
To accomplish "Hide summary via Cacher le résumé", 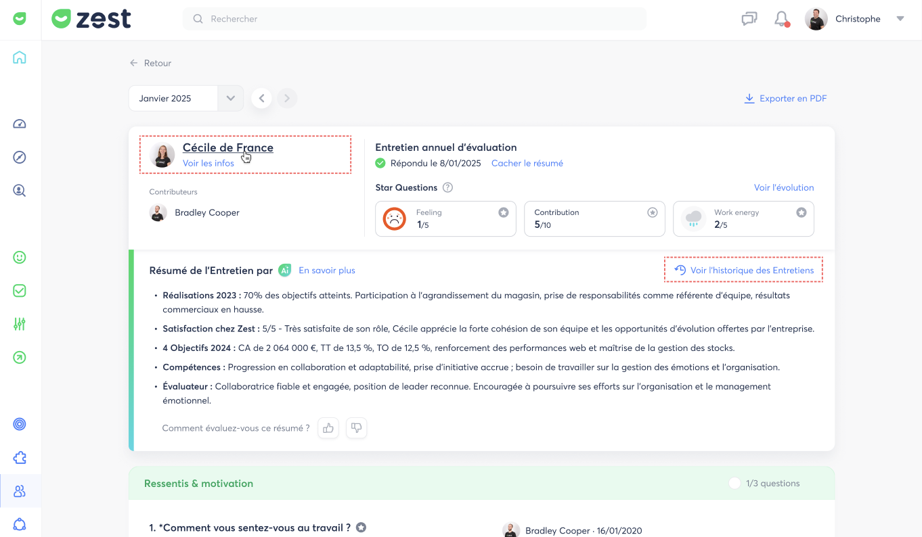I will click(x=527, y=163).
